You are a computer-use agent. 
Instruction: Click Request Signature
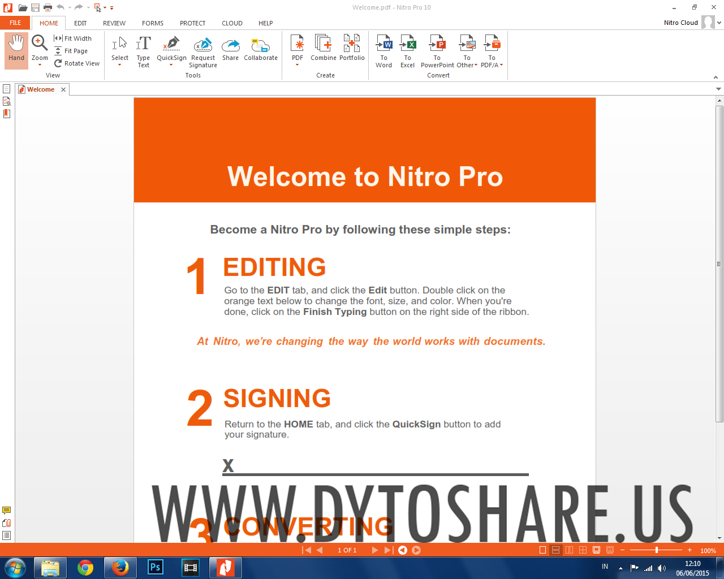pos(203,51)
